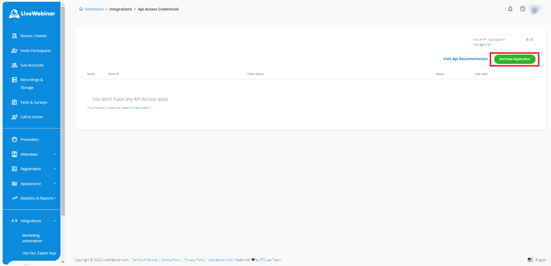Screen dimensions: 551x266
Task: Expand Statistics & Reports menu
Action: 55,198
